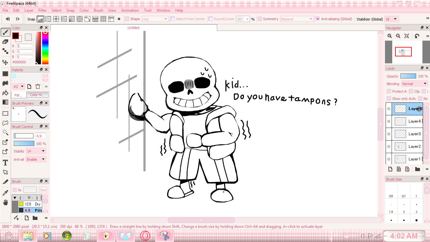Zoom in using Navigator magnifier plus
430x242 pixels.
(x=390, y=36)
